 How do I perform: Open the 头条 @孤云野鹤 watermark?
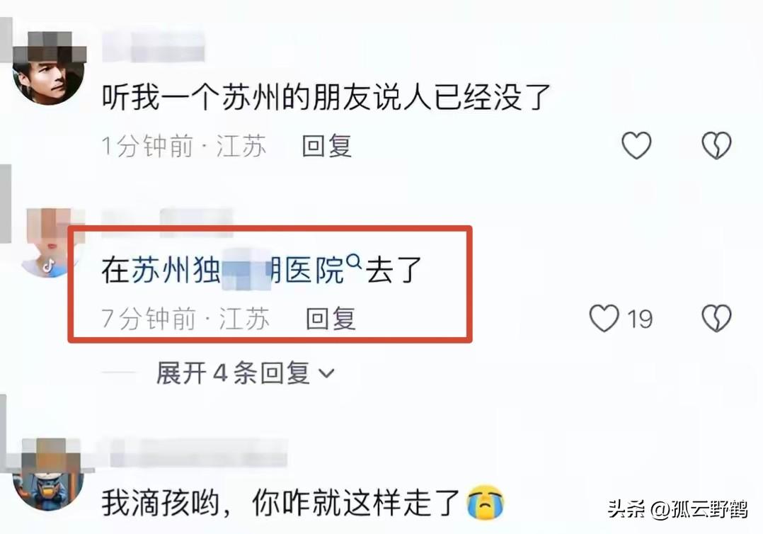pyautogui.click(x=677, y=510)
